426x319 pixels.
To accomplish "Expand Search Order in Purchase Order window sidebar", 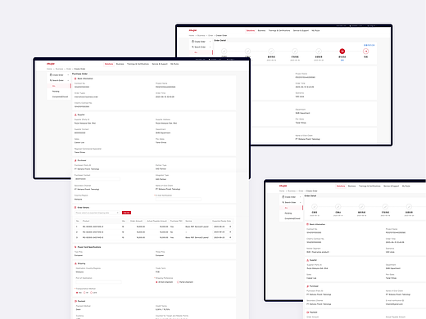I will (x=59, y=80).
